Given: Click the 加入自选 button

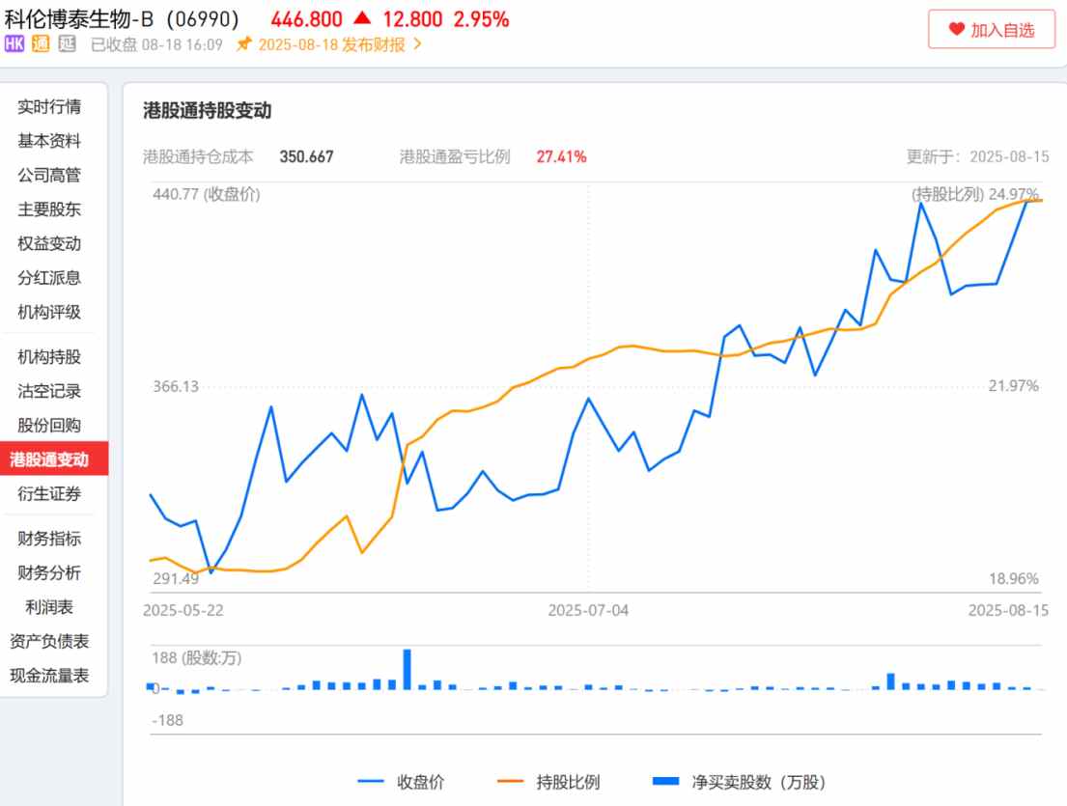Looking at the screenshot, I should (991, 30).
